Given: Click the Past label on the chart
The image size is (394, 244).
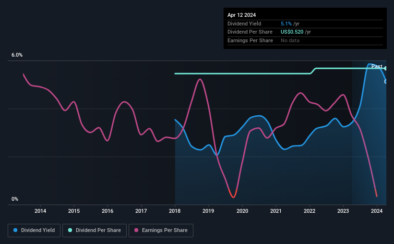Looking at the screenshot, I should 377,66.
